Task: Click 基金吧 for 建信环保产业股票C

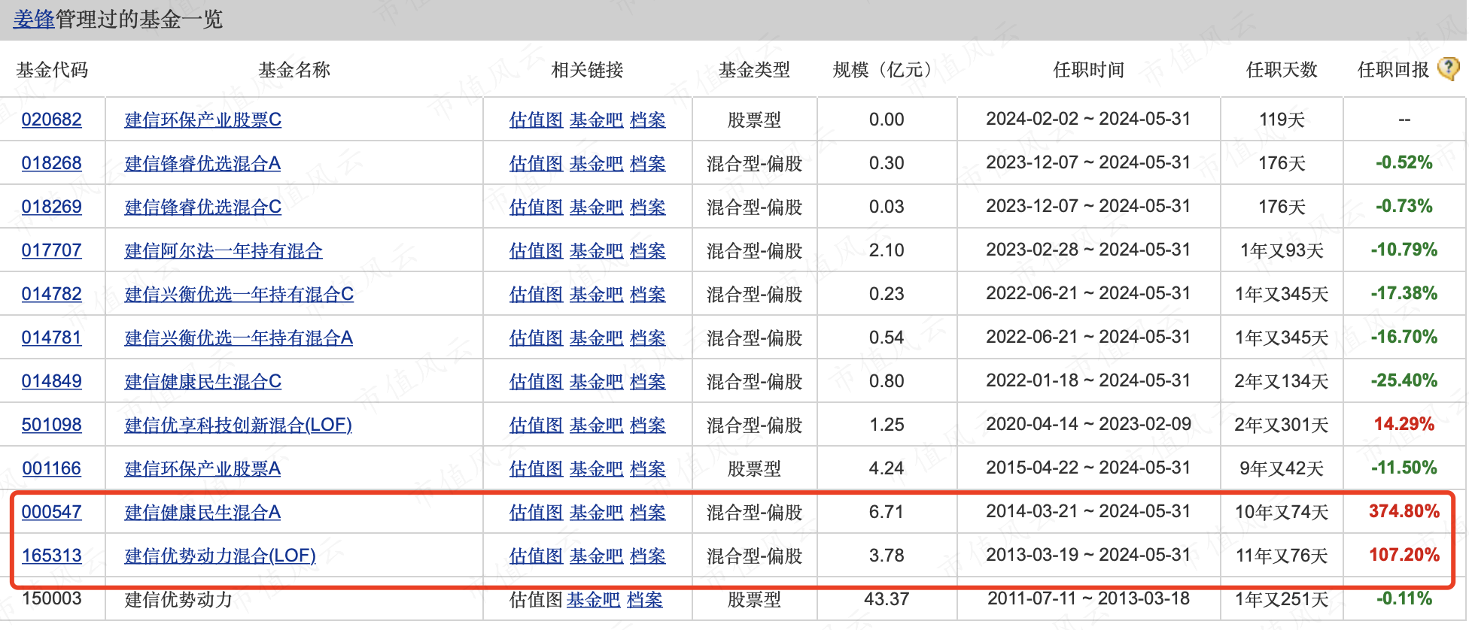Action: click(596, 120)
